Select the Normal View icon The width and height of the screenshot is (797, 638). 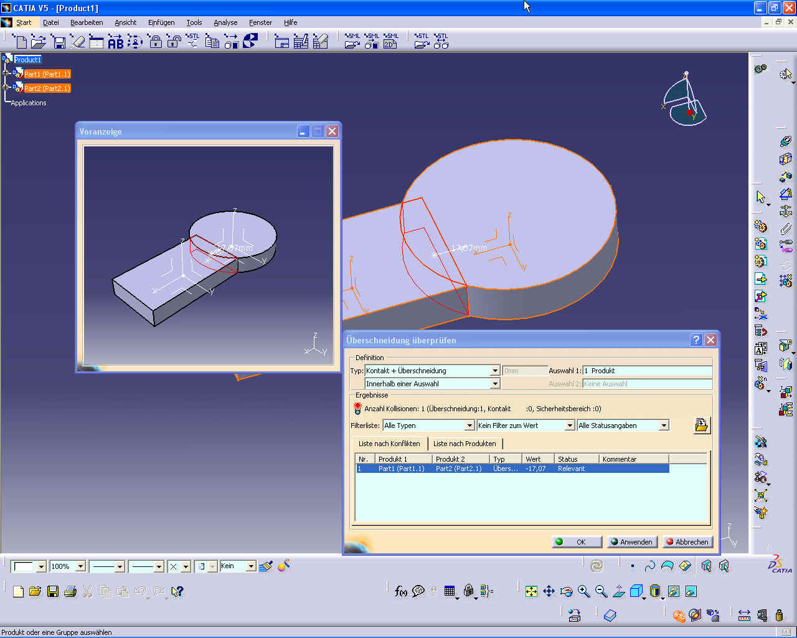619,591
